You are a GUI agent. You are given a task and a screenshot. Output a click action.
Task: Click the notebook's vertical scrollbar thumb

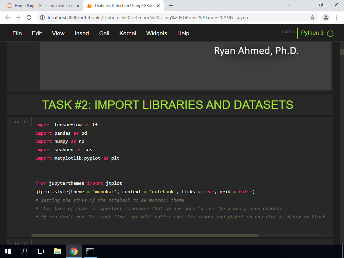(342, 52)
